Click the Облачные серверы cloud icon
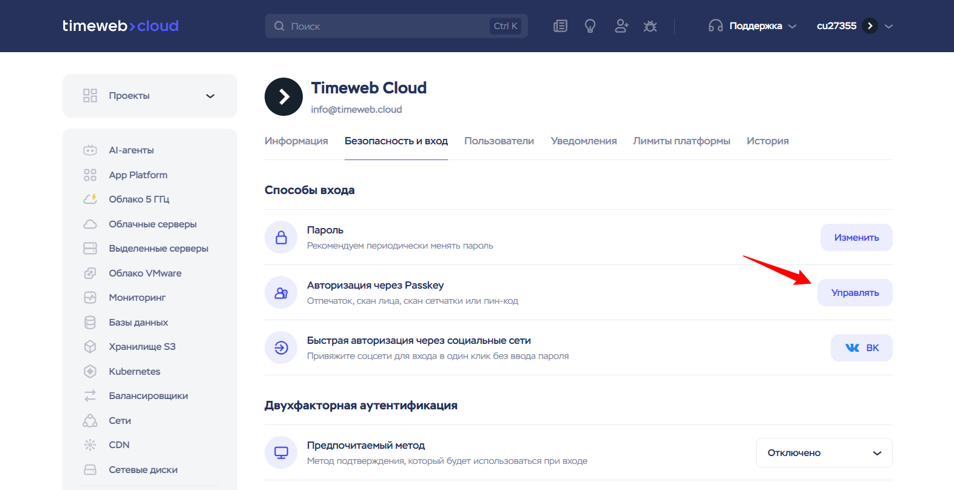The image size is (954, 490). tap(90, 224)
